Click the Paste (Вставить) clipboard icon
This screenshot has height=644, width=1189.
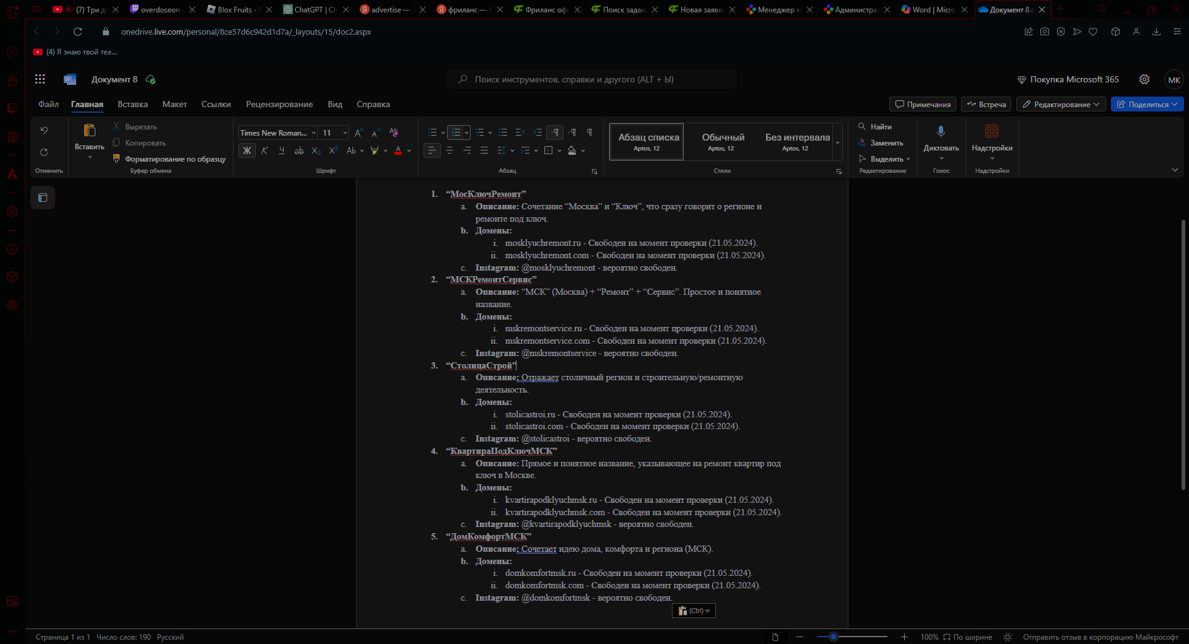[x=90, y=130]
